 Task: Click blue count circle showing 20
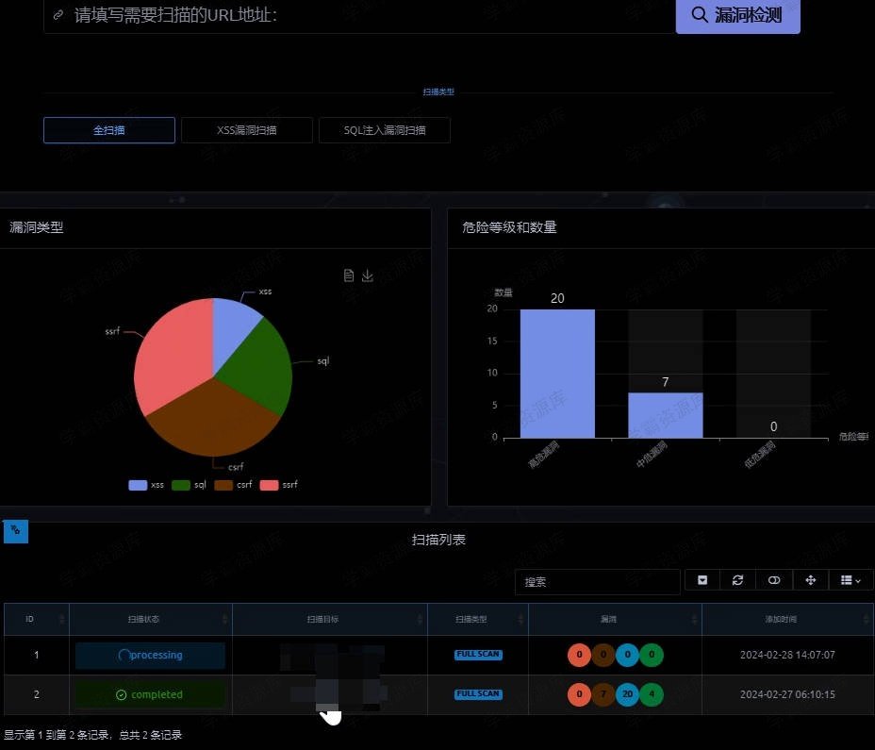(x=627, y=694)
